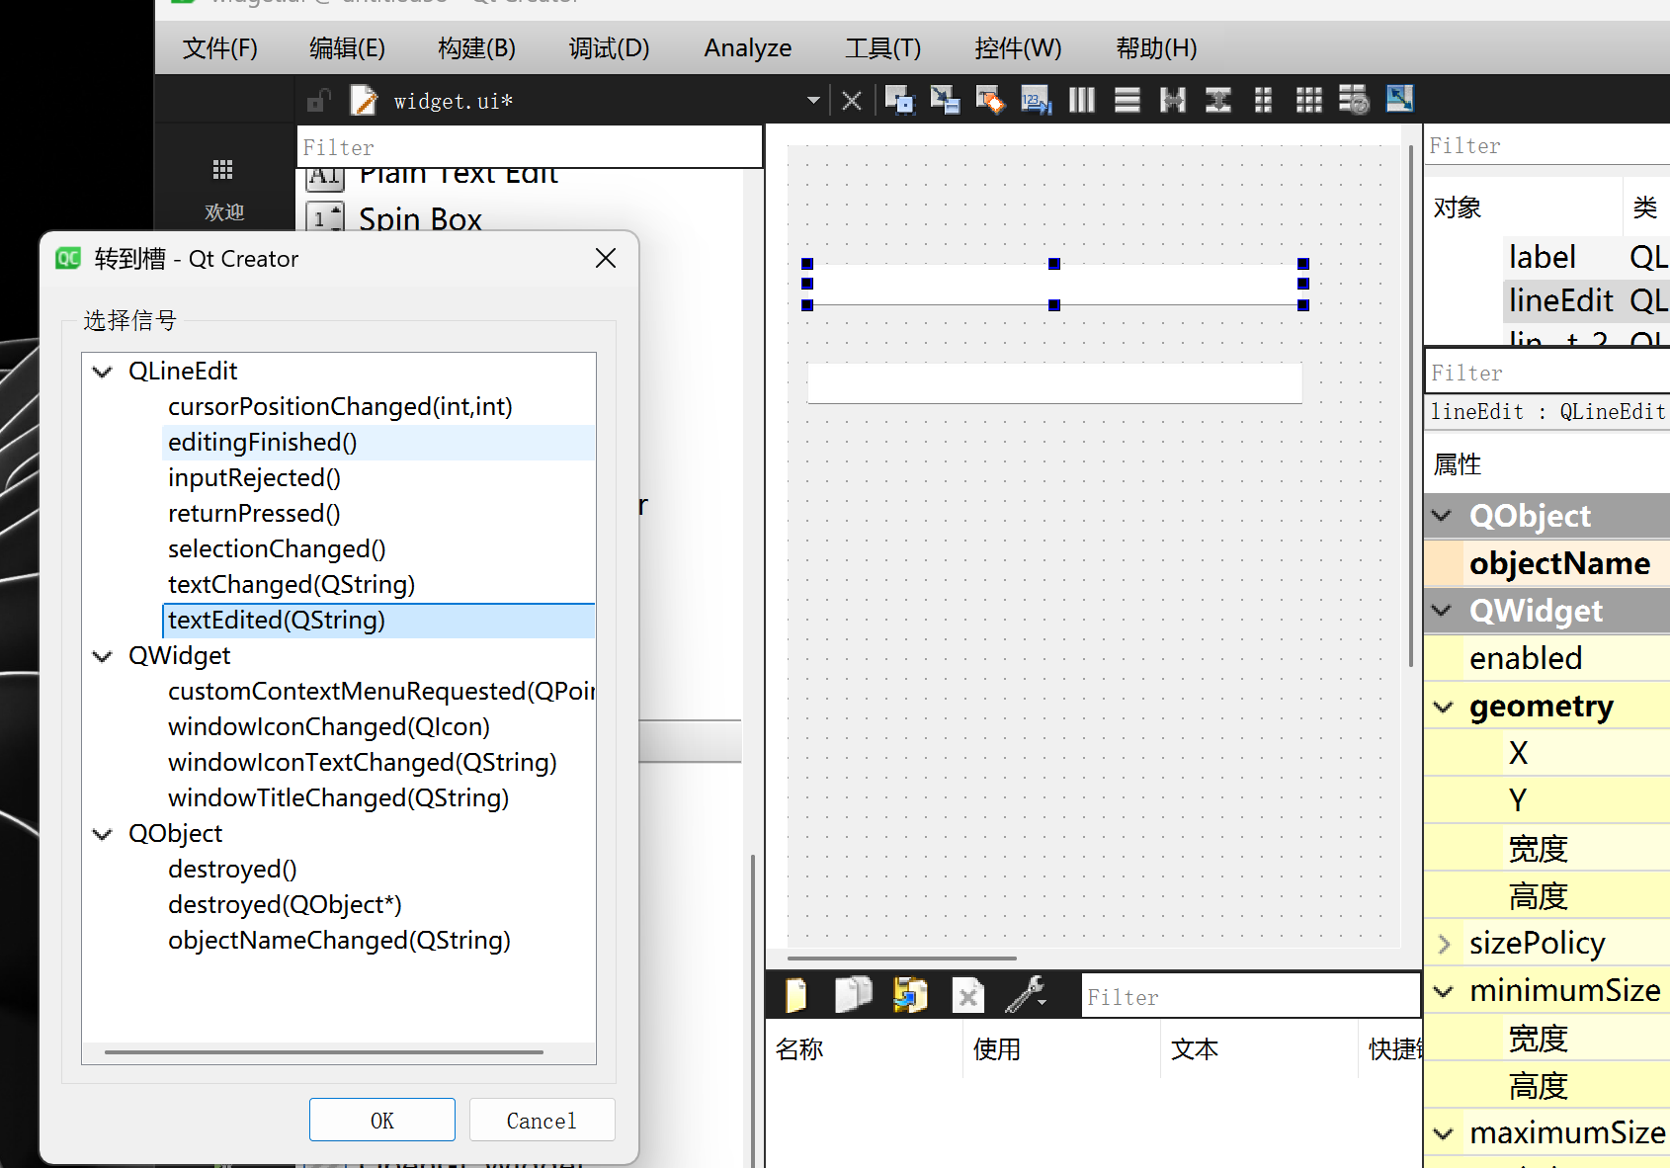Image resolution: width=1670 pixels, height=1168 pixels.
Task: Click the second line edit on the form
Action: (1054, 383)
